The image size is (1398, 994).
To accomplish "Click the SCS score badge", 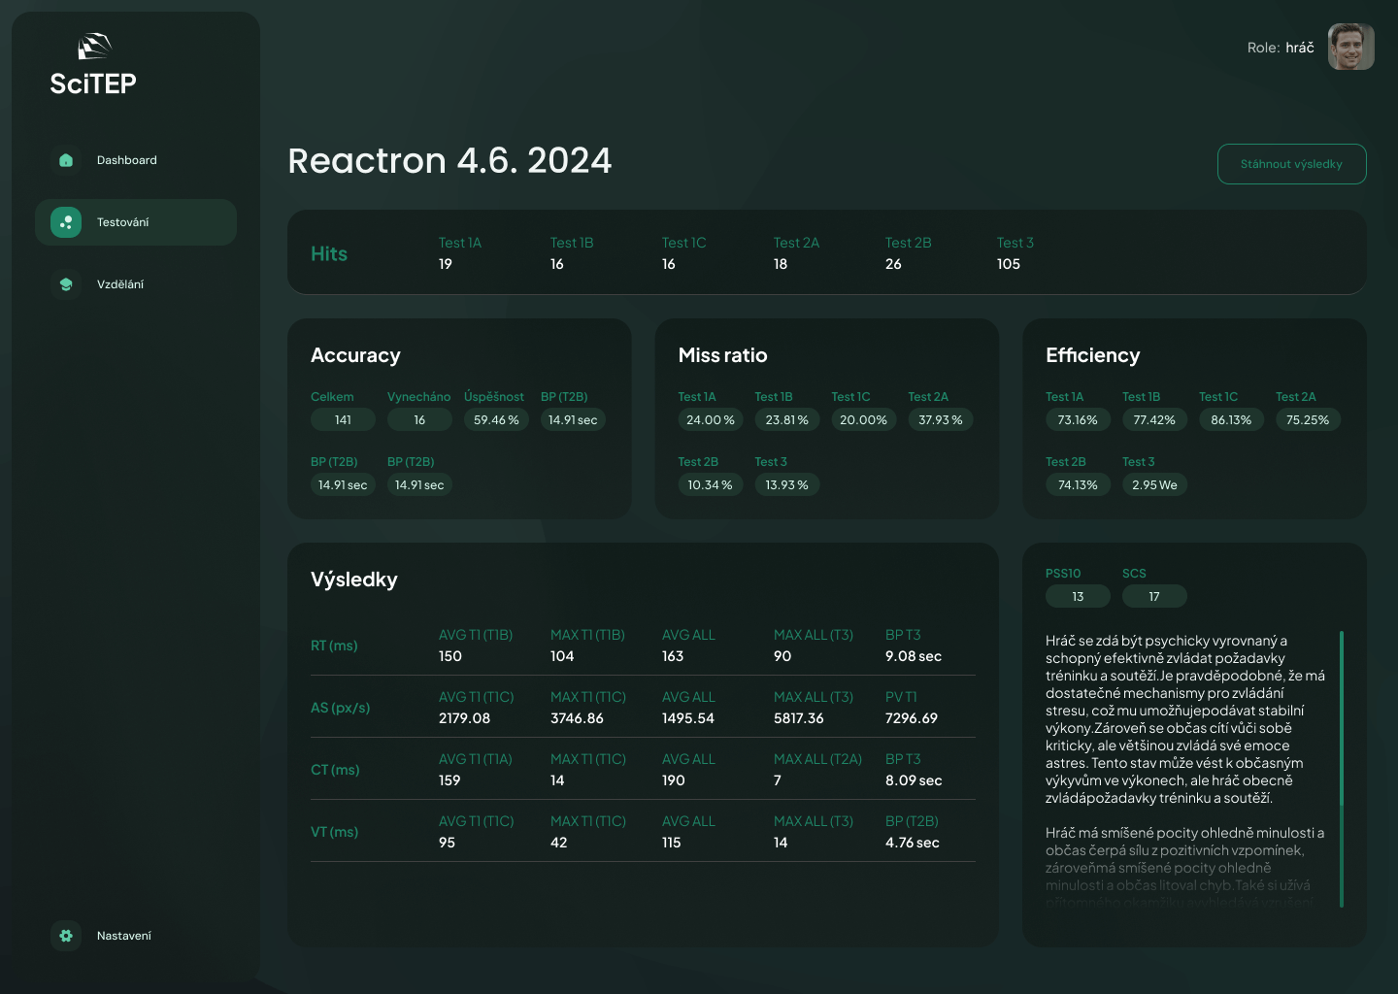I will (x=1153, y=597).
